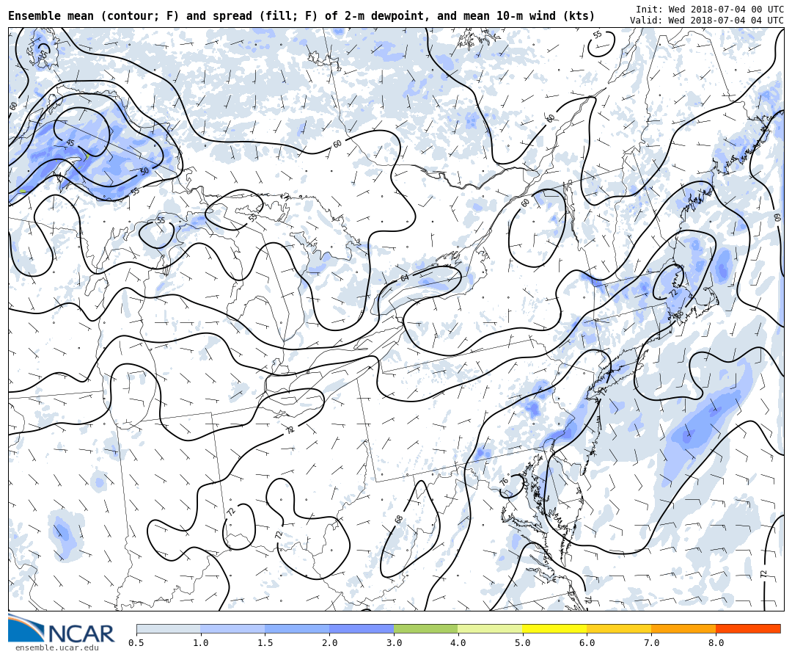
Task: Click the '76' contour label near Chesapeake Bay
Action: [504, 481]
